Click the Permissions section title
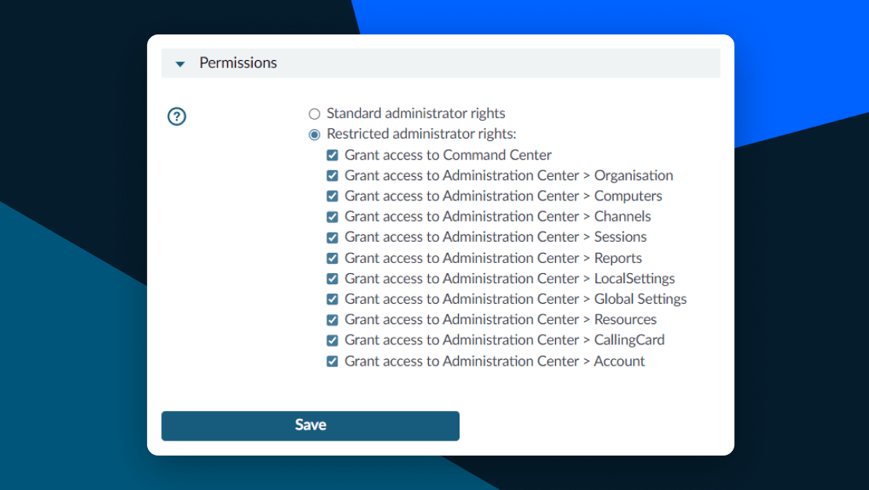The image size is (869, 490). [238, 63]
